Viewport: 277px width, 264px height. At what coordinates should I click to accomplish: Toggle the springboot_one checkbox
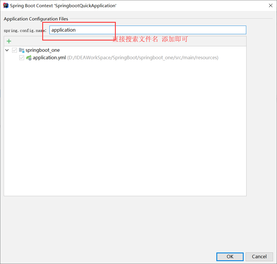14,50
